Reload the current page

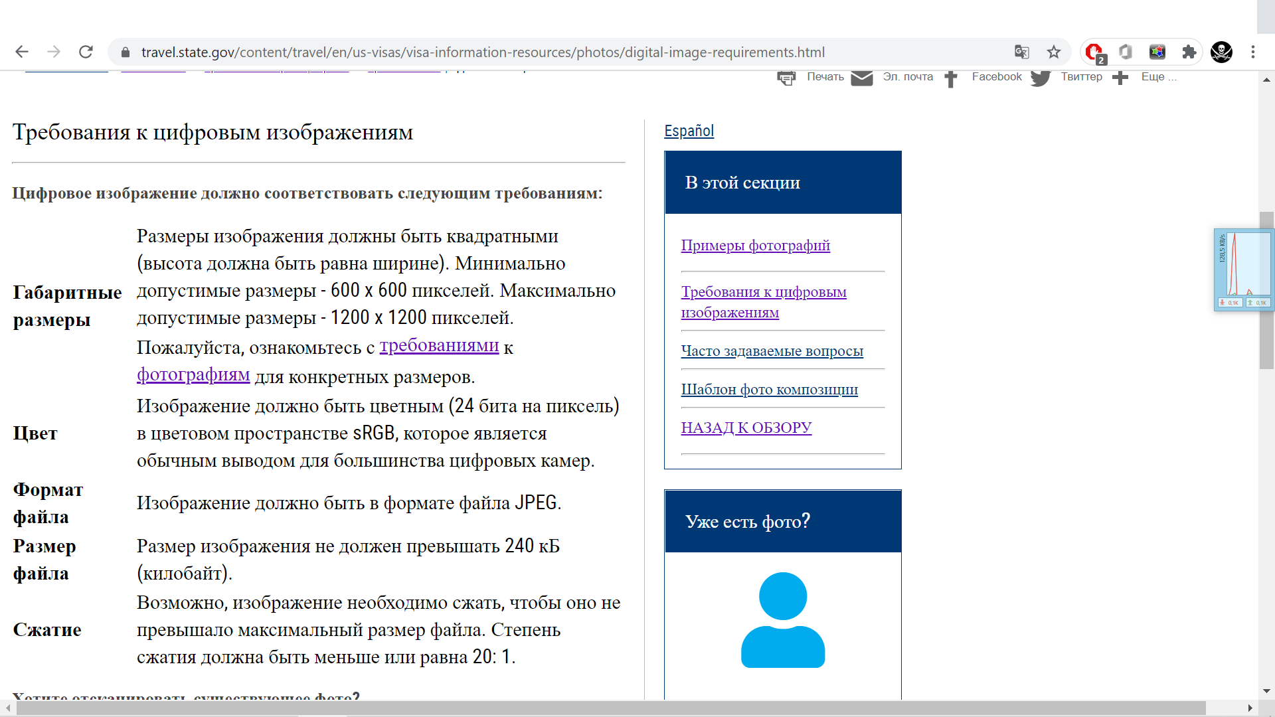(x=86, y=52)
